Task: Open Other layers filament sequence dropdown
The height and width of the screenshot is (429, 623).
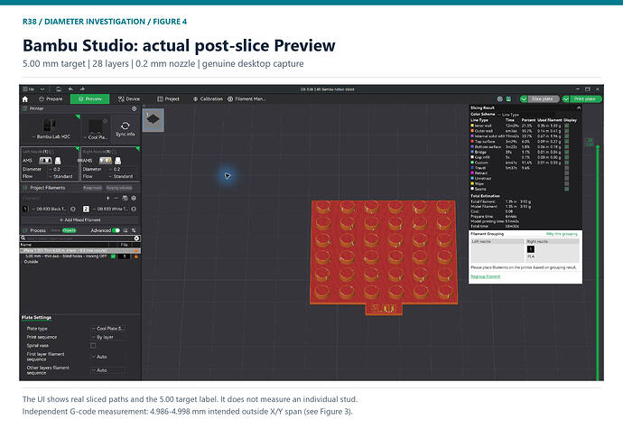Action: tap(108, 370)
